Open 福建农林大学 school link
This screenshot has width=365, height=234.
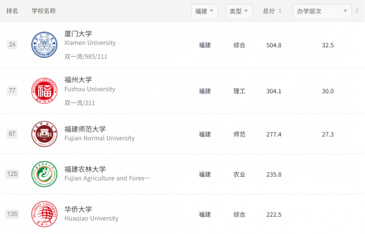(x=85, y=169)
